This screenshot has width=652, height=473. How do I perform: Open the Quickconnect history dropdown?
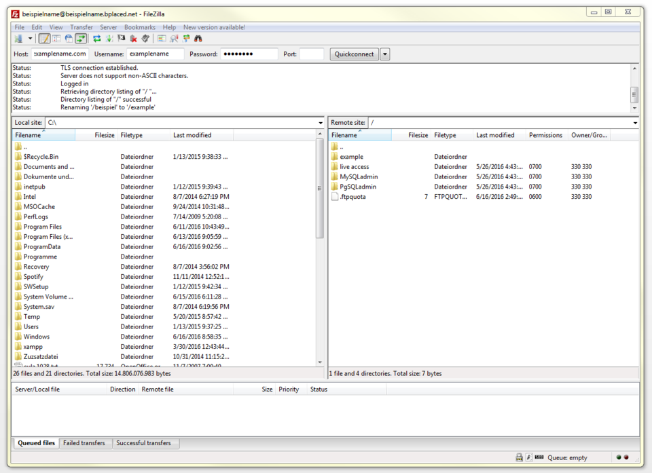coord(385,54)
